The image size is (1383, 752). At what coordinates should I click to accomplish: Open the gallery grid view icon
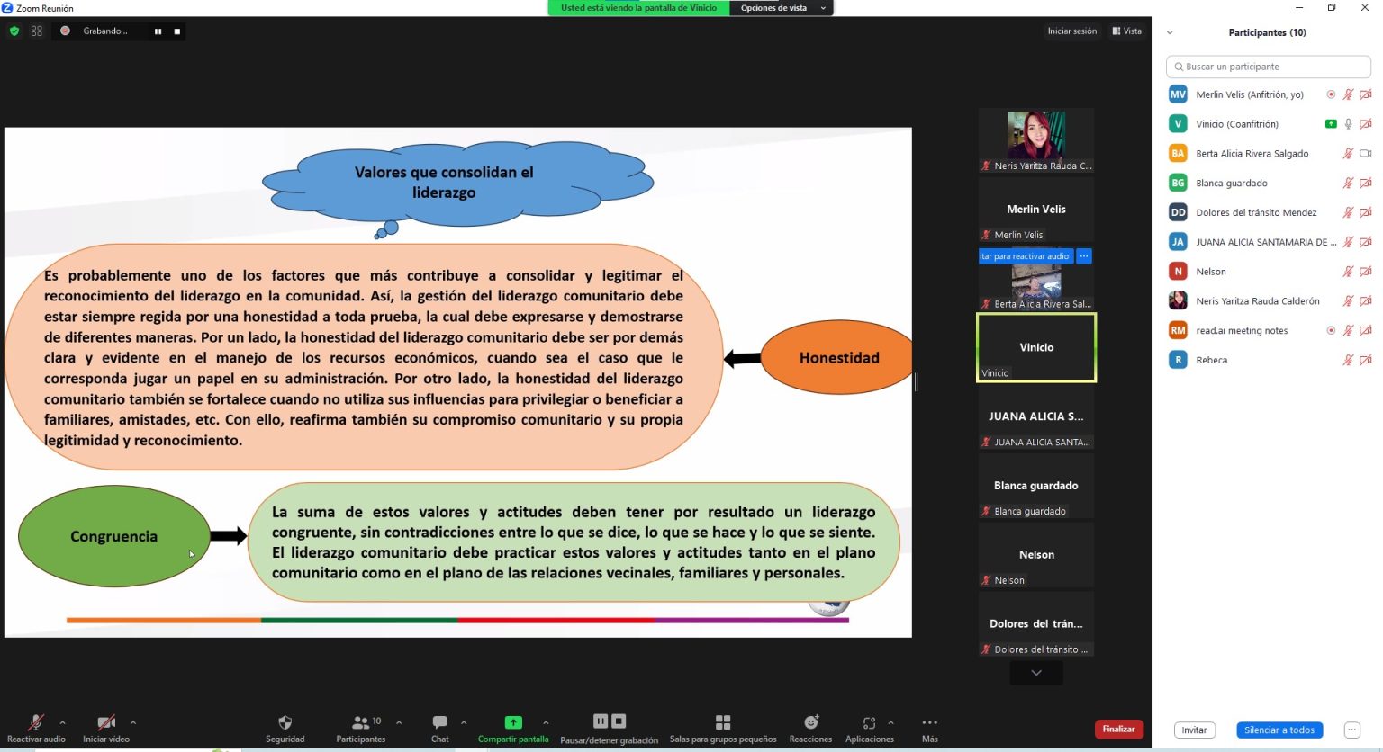[x=37, y=31]
